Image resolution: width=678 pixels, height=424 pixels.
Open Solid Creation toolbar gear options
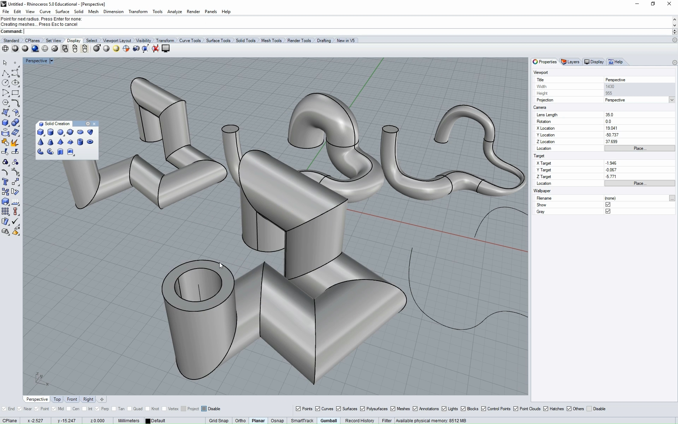point(88,124)
